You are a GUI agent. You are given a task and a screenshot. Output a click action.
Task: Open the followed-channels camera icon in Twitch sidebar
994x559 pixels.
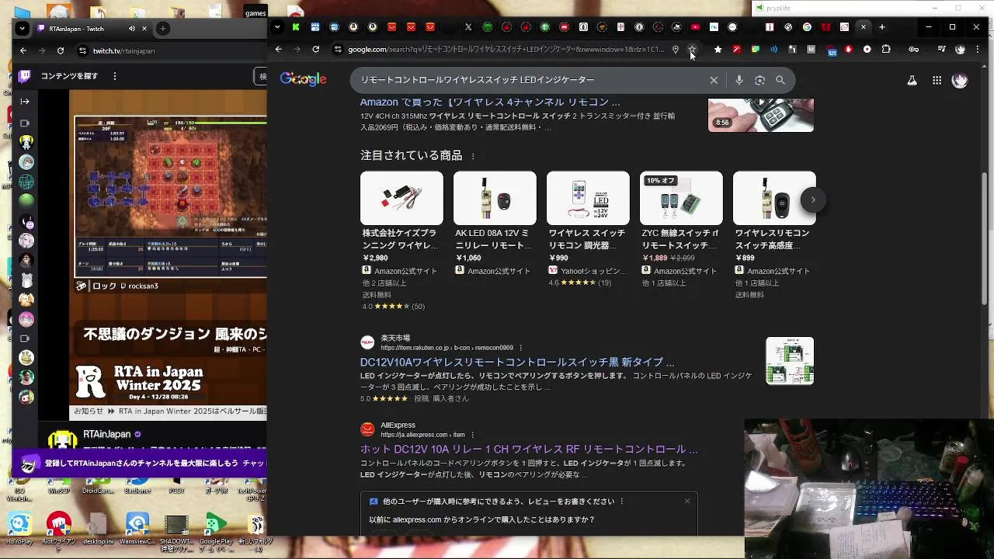[25, 123]
